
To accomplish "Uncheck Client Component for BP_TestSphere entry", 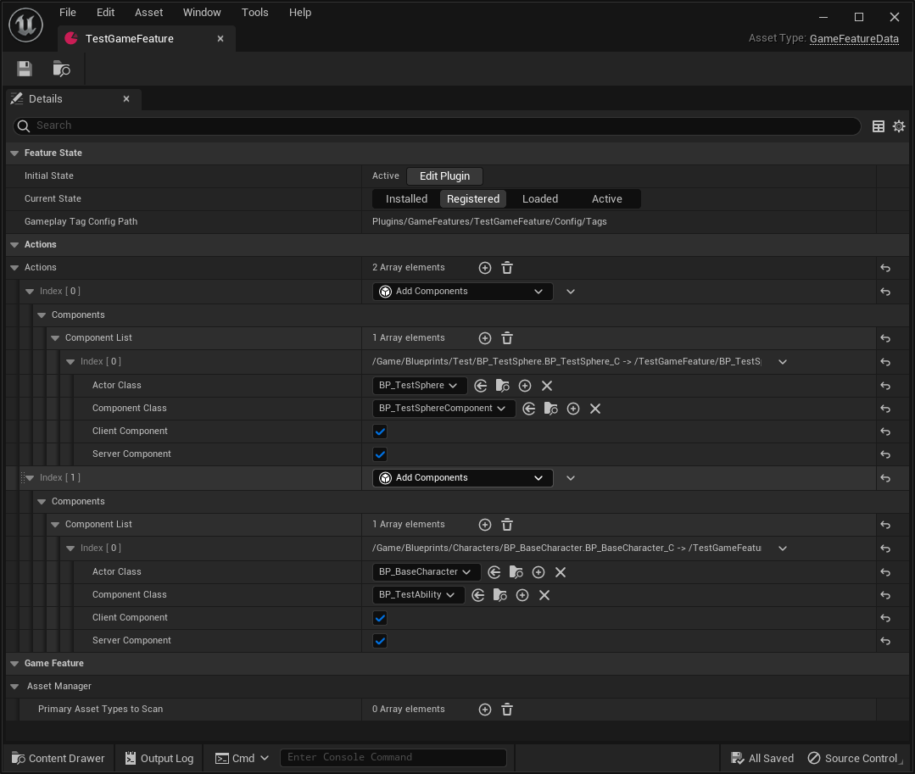I will 380,432.
